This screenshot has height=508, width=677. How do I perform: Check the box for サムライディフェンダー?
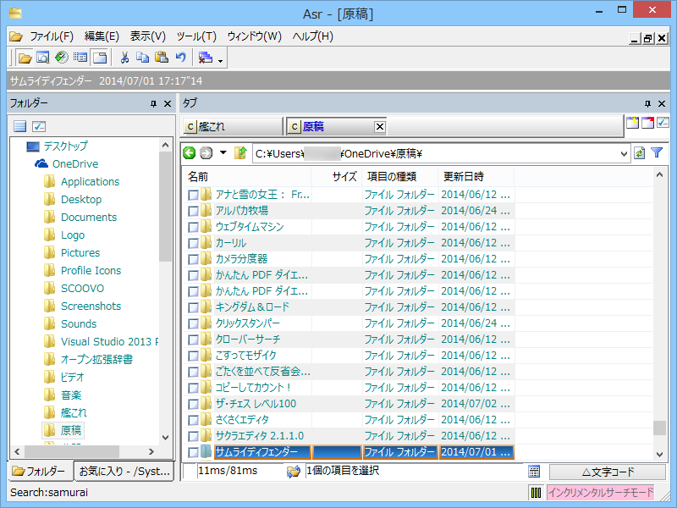point(194,452)
